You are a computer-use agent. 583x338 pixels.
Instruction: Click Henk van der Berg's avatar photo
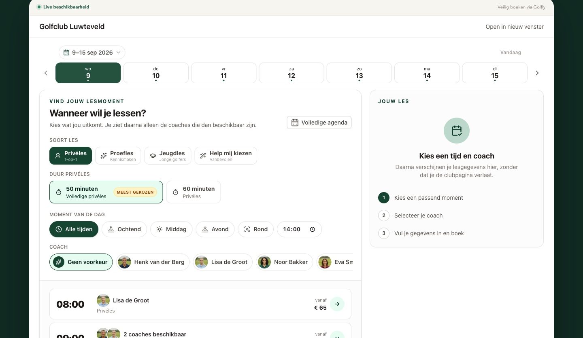tap(124, 262)
